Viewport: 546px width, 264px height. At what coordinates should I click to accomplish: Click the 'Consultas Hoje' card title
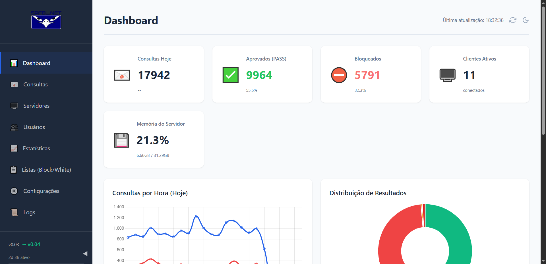(154, 59)
